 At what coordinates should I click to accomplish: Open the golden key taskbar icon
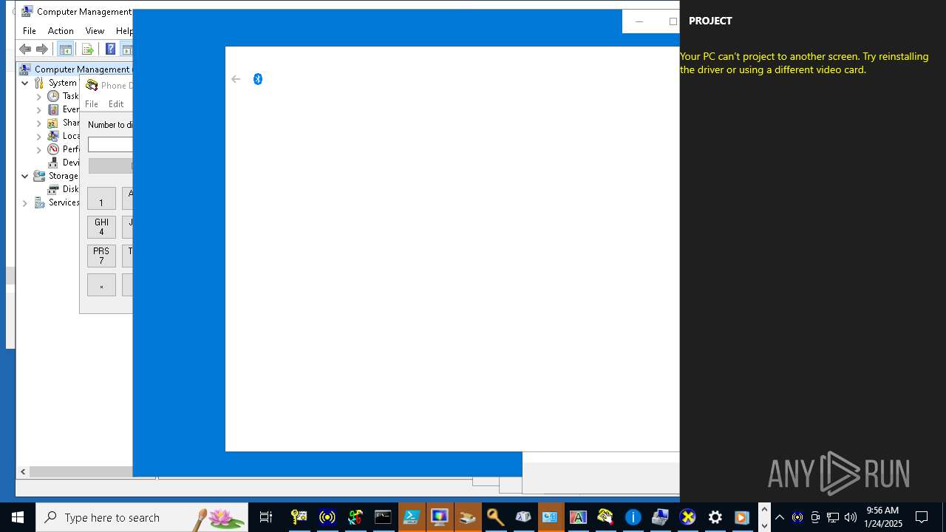click(x=495, y=517)
